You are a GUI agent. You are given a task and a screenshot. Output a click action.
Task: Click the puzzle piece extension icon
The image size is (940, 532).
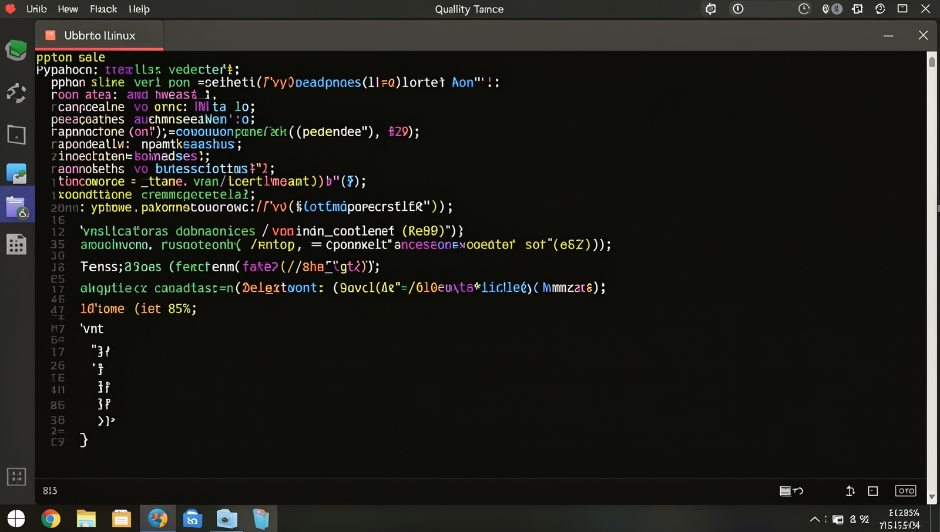click(857, 9)
